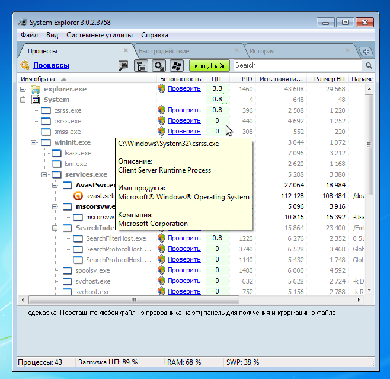Collapse the SearchIndexer tree node
The image size is (390, 379).
[55, 228]
